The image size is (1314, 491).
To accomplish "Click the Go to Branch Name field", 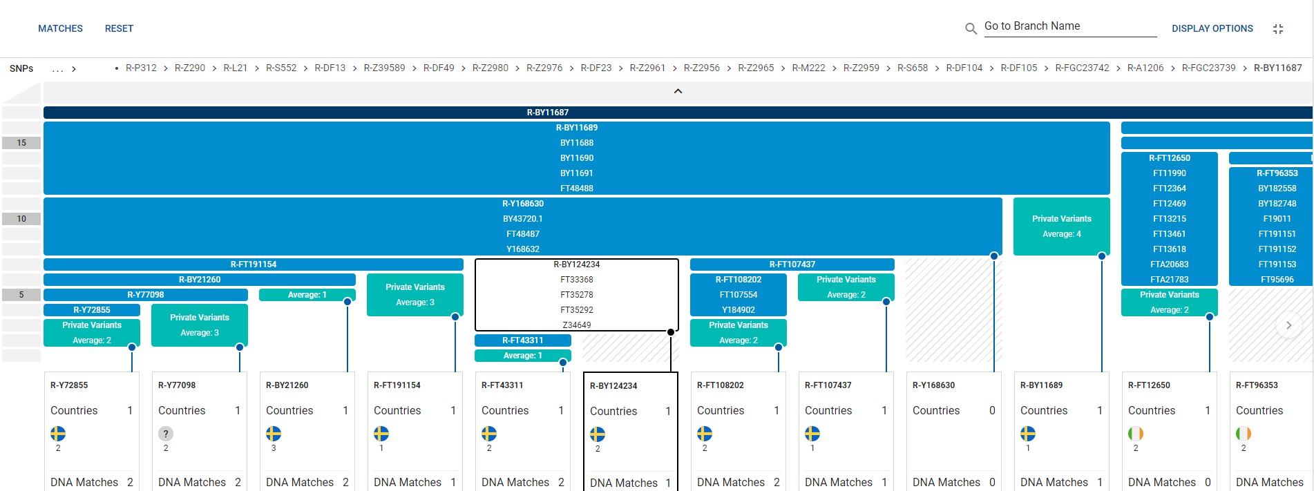I will pos(1070,26).
